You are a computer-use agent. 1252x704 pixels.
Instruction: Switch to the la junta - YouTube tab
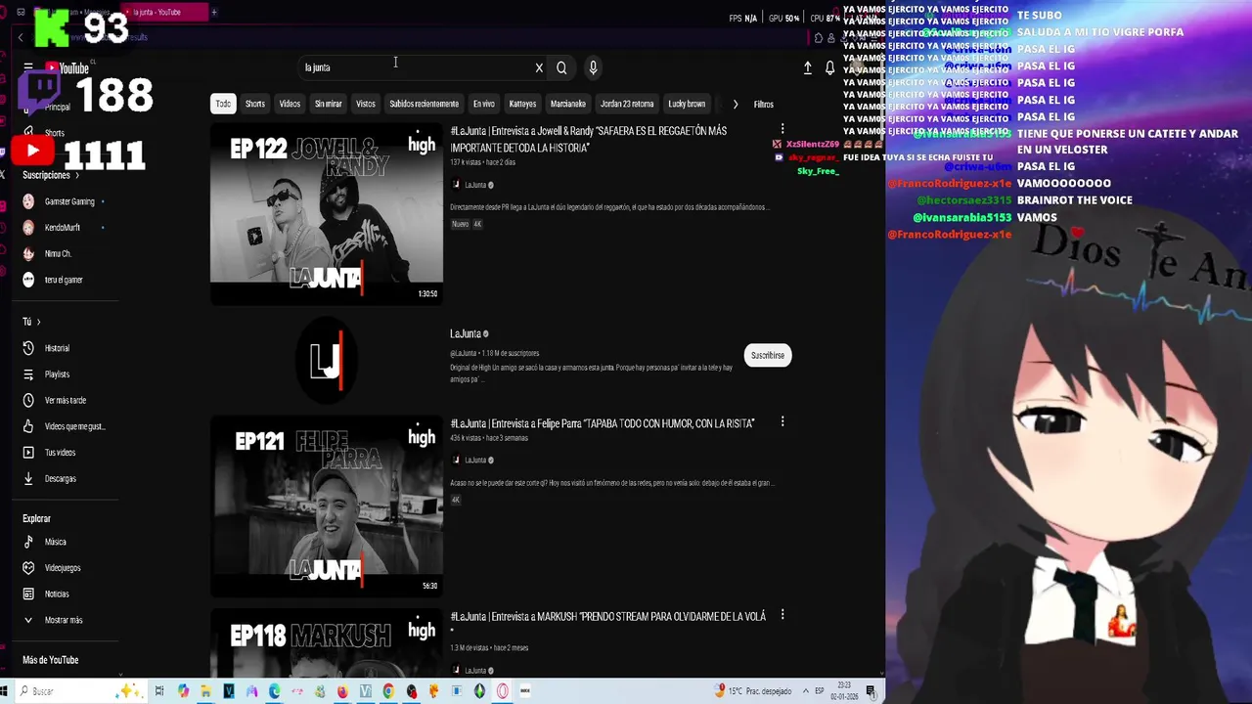point(163,12)
